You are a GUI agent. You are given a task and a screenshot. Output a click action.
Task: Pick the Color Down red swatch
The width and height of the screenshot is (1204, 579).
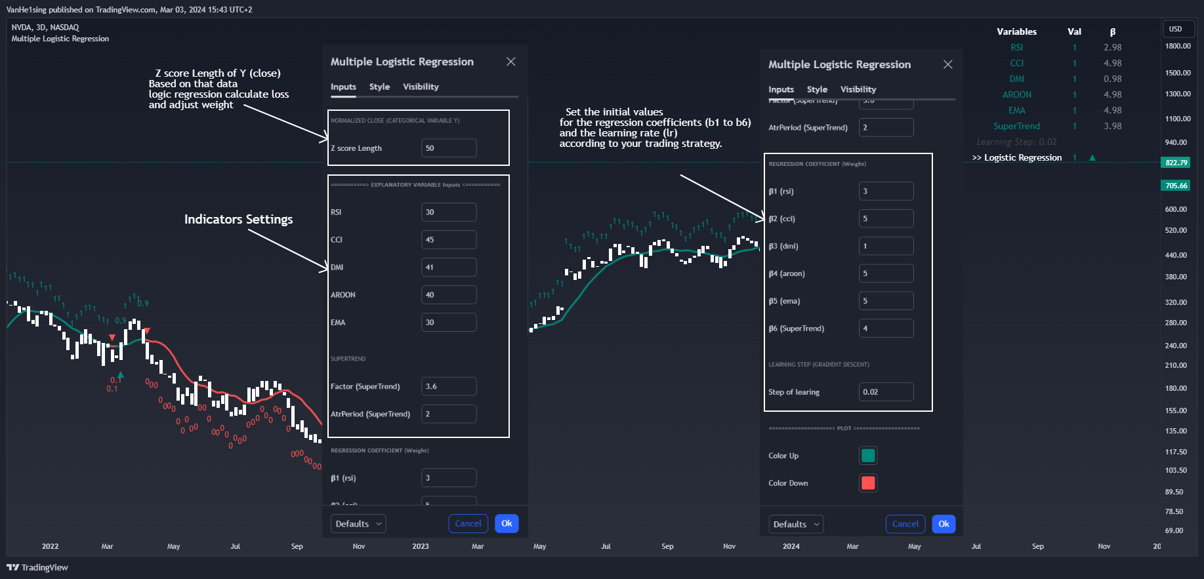[868, 483]
